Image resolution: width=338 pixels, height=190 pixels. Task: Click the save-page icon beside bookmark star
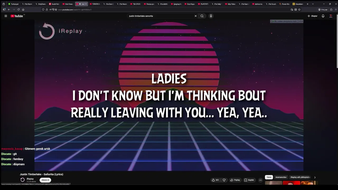295,9
